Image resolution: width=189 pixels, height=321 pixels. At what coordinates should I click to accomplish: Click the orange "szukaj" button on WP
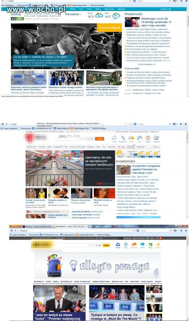pos(99,139)
